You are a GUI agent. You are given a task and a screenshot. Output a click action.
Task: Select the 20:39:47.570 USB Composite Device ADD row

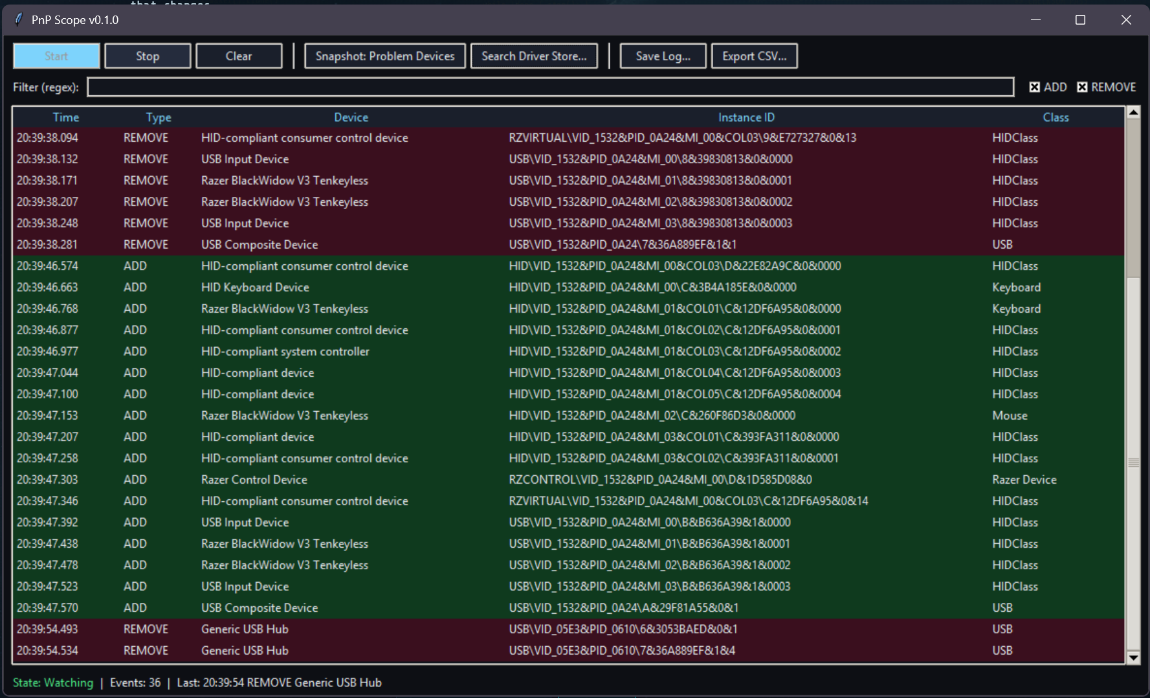point(568,607)
